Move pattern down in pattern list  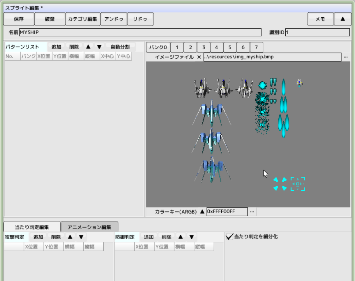pos(99,47)
